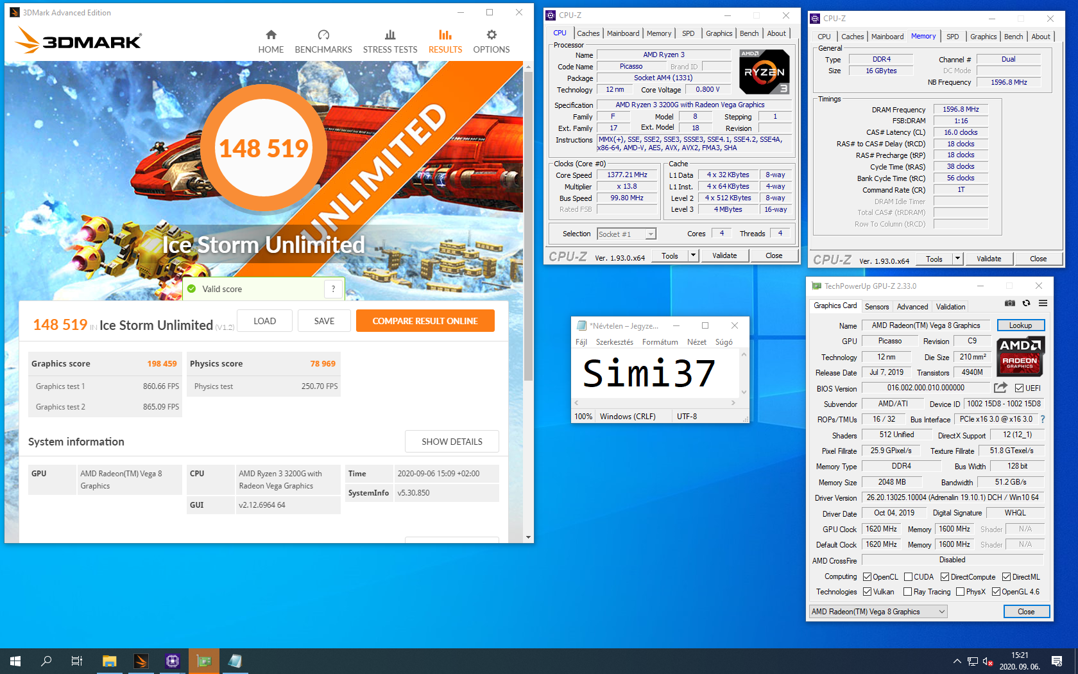Open the Mainboard tab in left CPU-Z
Viewport: 1078px width, 674px height.
tap(623, 33)
